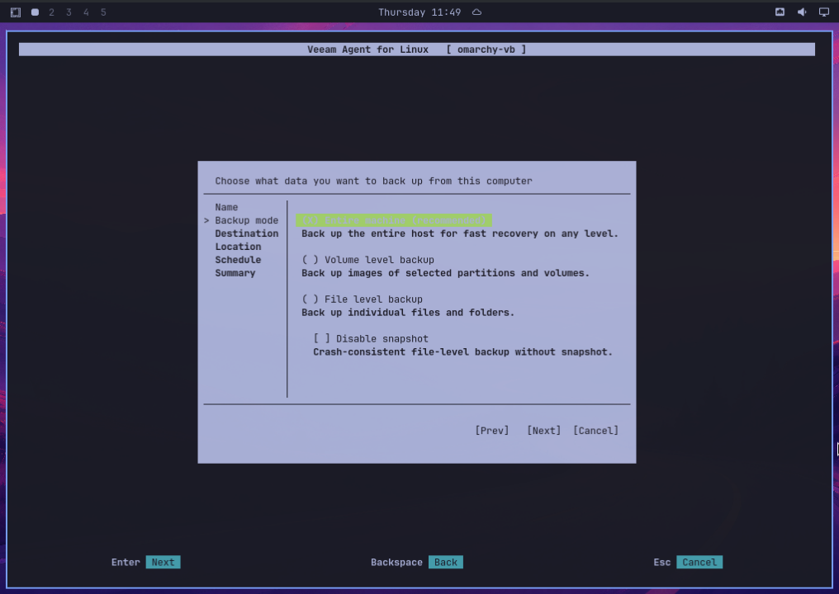This screenshot has height=594, width=839.
Task: Click 'Back up images of selected partitions' text
Action: click(445, 273)
